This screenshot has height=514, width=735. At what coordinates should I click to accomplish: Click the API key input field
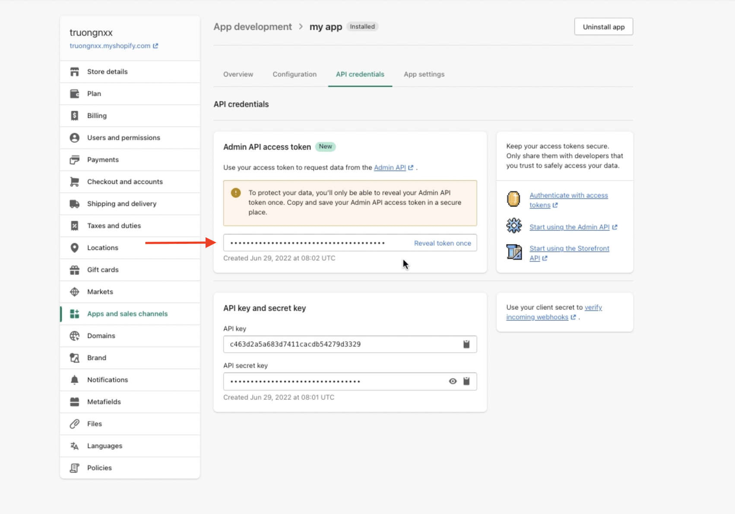pyautogui.click(x=350, y=344)
